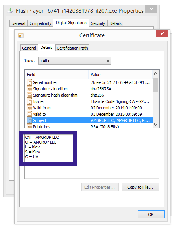
Task: Click the Valid from field icon
Action: coord(29,108)
